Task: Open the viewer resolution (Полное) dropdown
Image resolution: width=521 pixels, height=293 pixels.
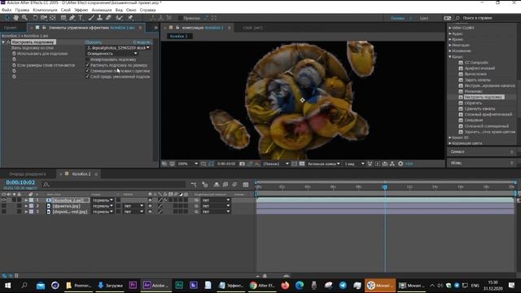Action: coord(275,164)
